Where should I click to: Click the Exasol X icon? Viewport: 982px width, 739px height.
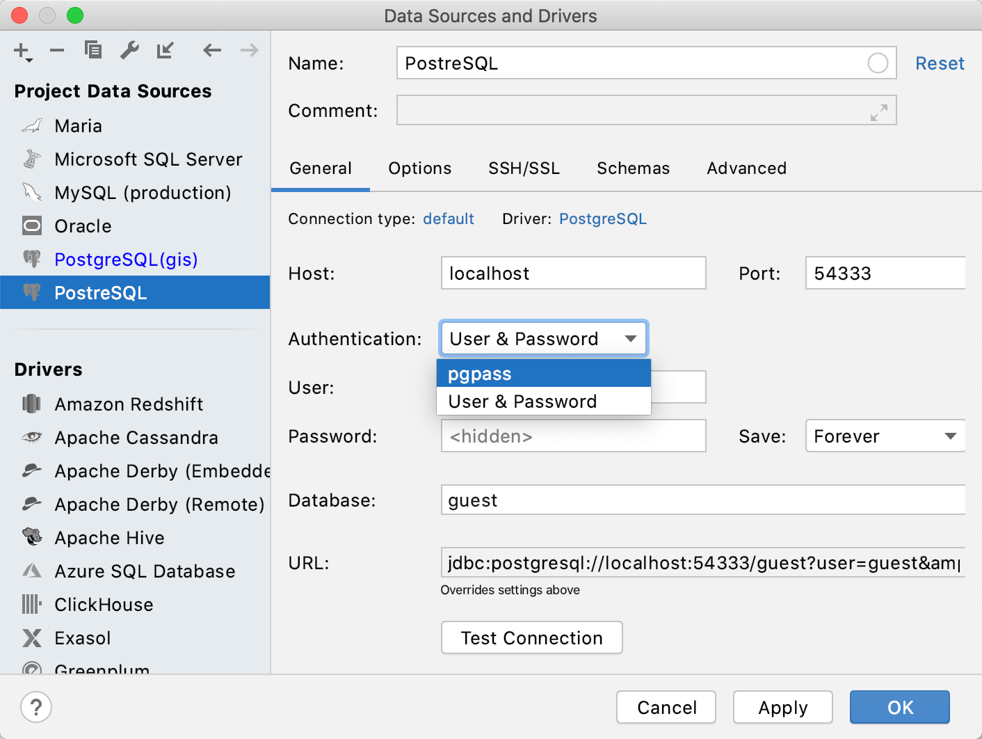(x=32, y=638)
